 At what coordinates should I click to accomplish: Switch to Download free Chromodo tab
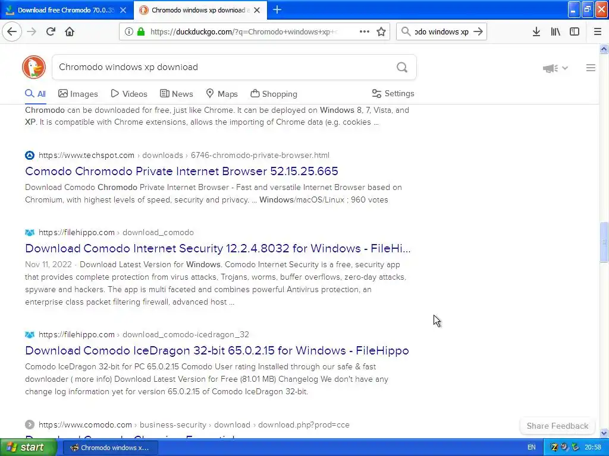65,10
